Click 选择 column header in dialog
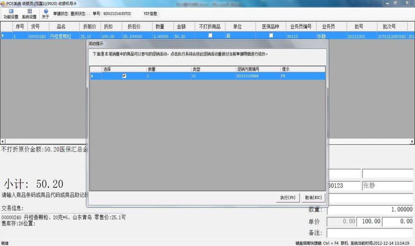The height and width of the screenshot is (246, 415). pyautogui.click(x=124, y=69)
